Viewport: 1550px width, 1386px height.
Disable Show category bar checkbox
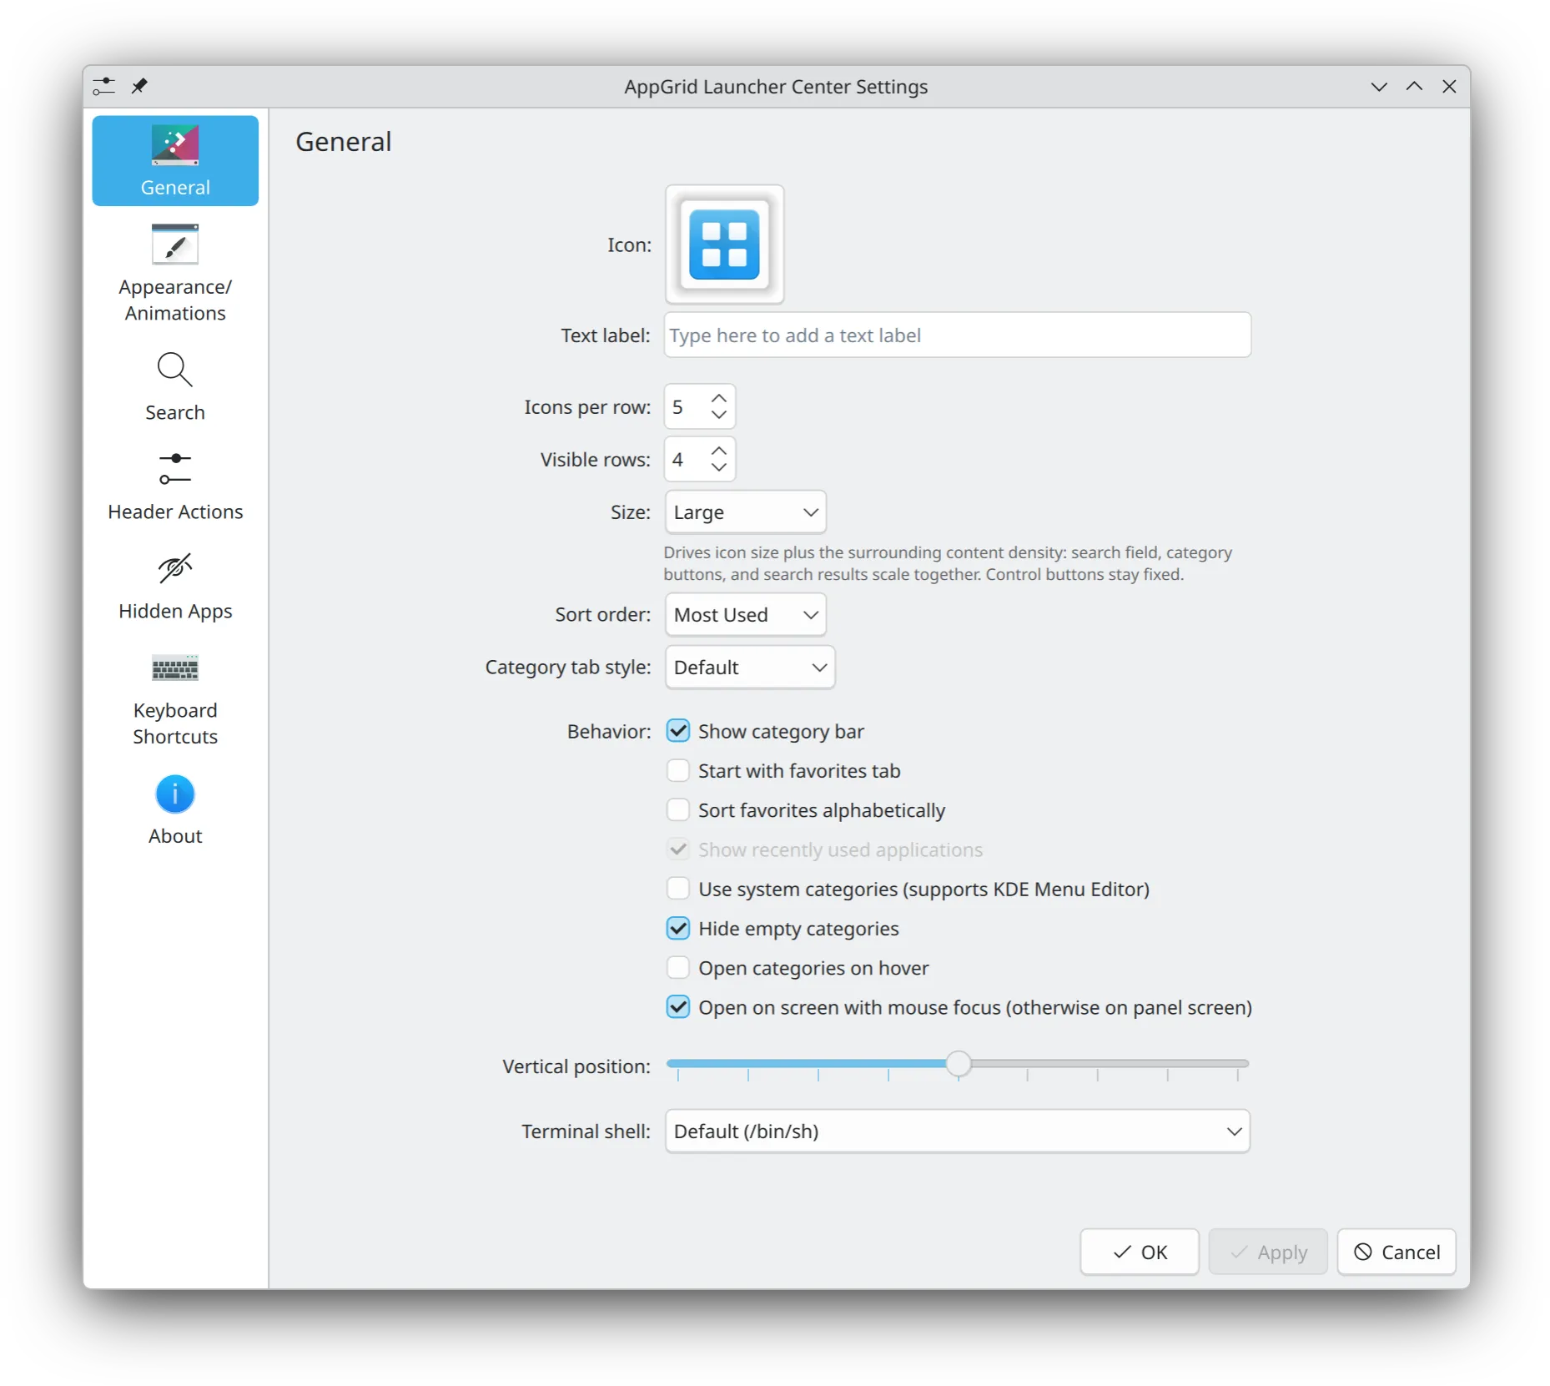678,731
